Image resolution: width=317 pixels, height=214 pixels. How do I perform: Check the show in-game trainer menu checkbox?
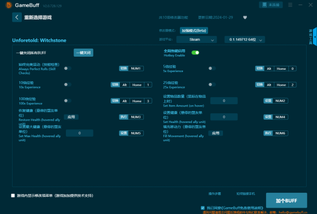(x=13, y=196)
